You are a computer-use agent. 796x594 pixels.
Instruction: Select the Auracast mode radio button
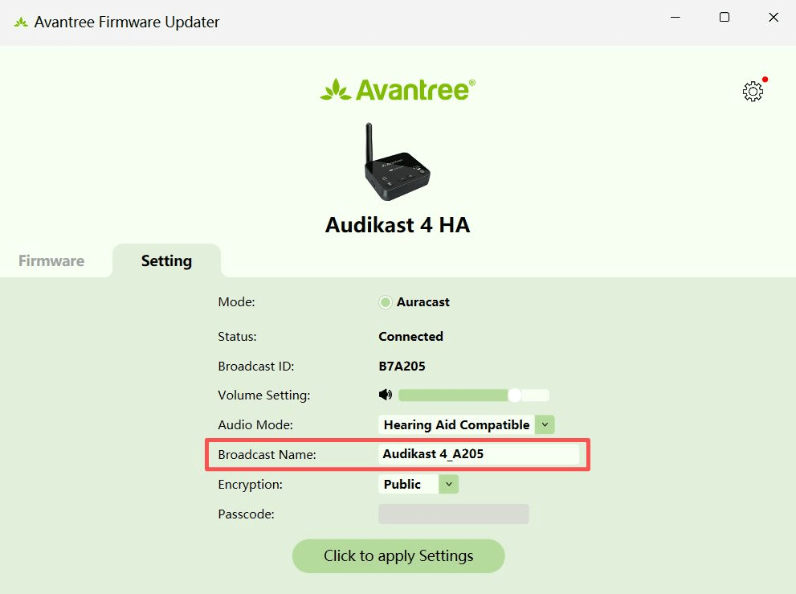tap(386, 302)
